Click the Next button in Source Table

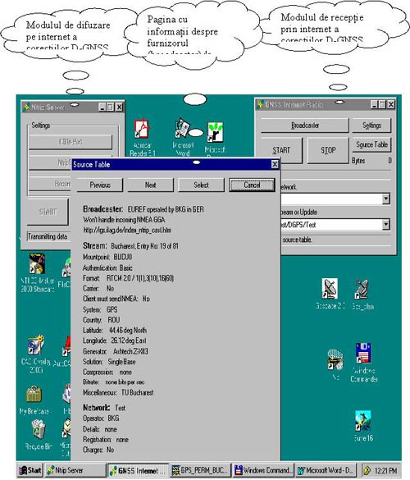[x=151, y=185]
